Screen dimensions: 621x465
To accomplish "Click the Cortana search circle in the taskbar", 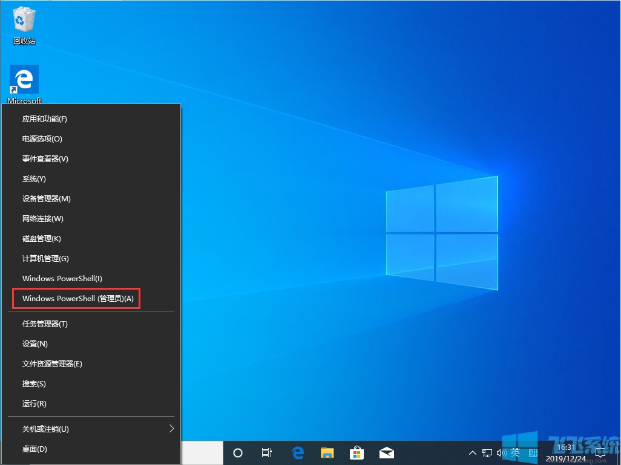I will point(237,452).
